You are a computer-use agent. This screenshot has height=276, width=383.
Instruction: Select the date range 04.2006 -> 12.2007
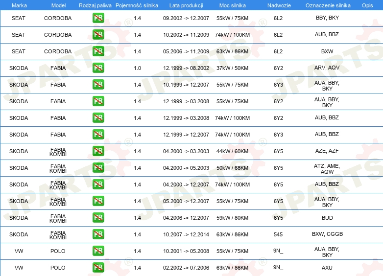pyautogui.click(x=186, y=218)
